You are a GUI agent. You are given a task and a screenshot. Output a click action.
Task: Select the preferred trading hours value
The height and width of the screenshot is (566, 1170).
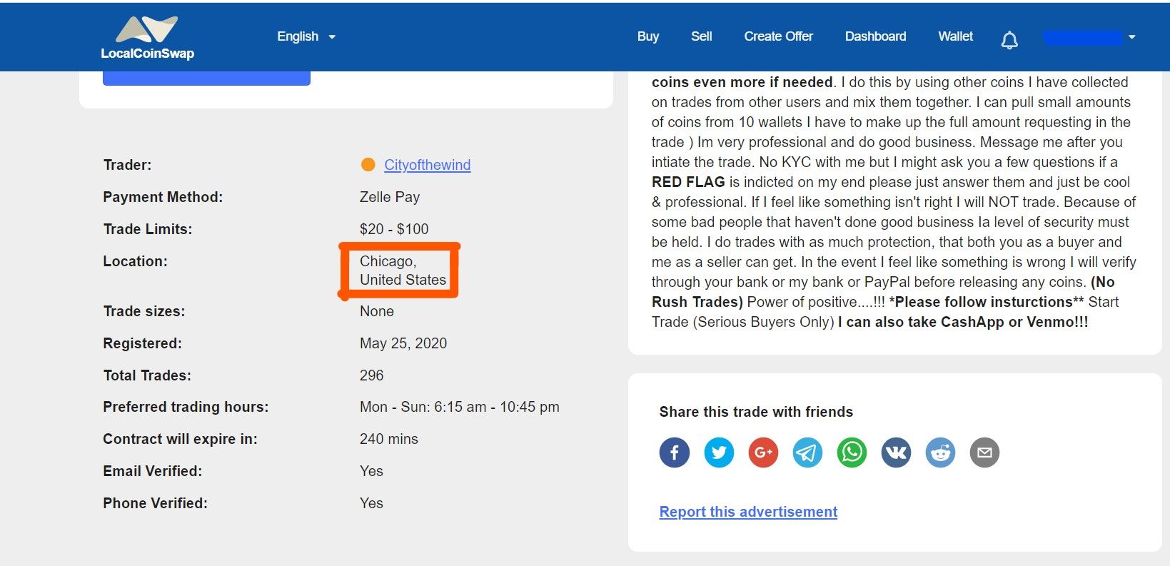460,407
